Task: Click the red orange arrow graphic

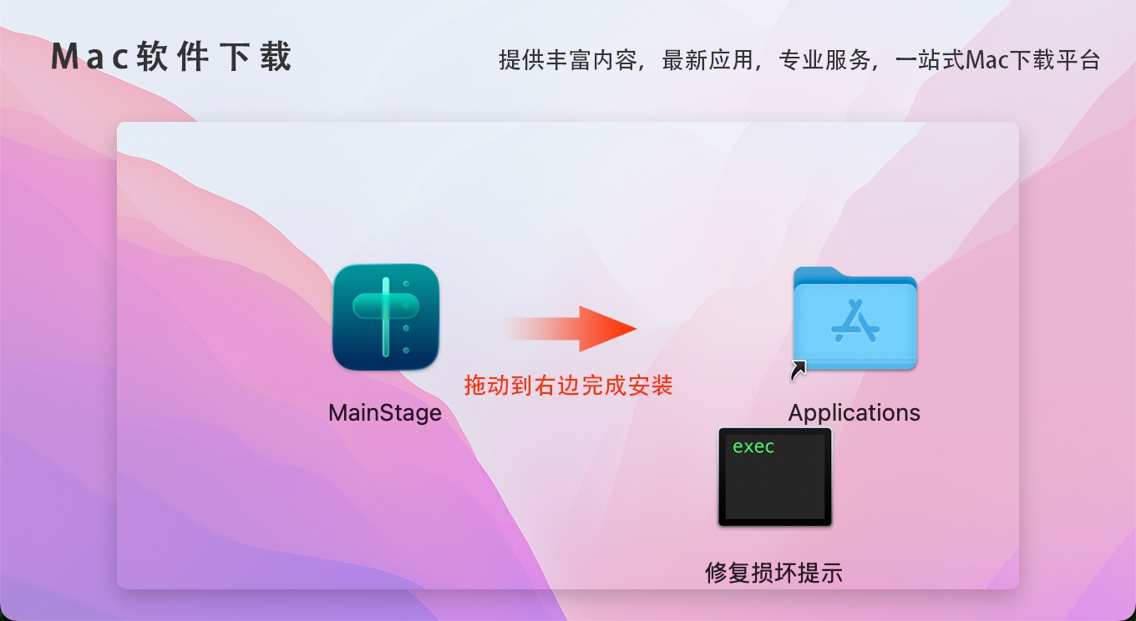Action: 571,328
